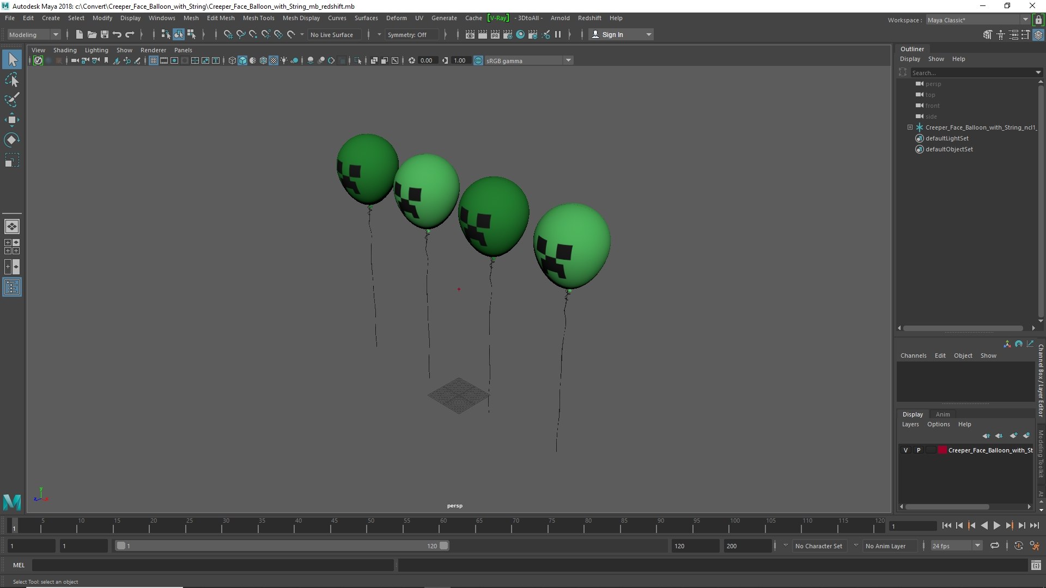The width and height of the screenshot is (1046, 588).
Task: Toggle the loop playback icon
Action: click(995, 546)
